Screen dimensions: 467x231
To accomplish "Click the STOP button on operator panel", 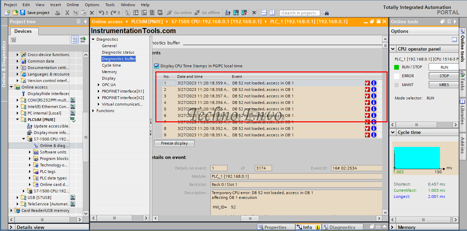I will 444,76.
